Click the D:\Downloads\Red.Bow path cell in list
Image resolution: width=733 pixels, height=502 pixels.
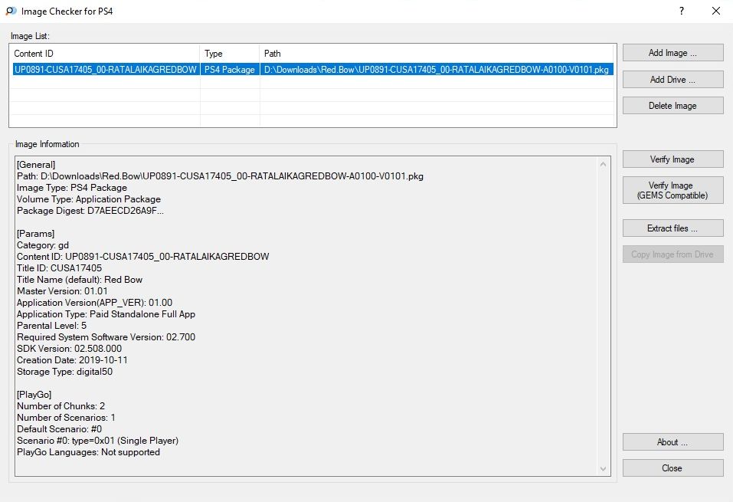click(x=437, y=70)
